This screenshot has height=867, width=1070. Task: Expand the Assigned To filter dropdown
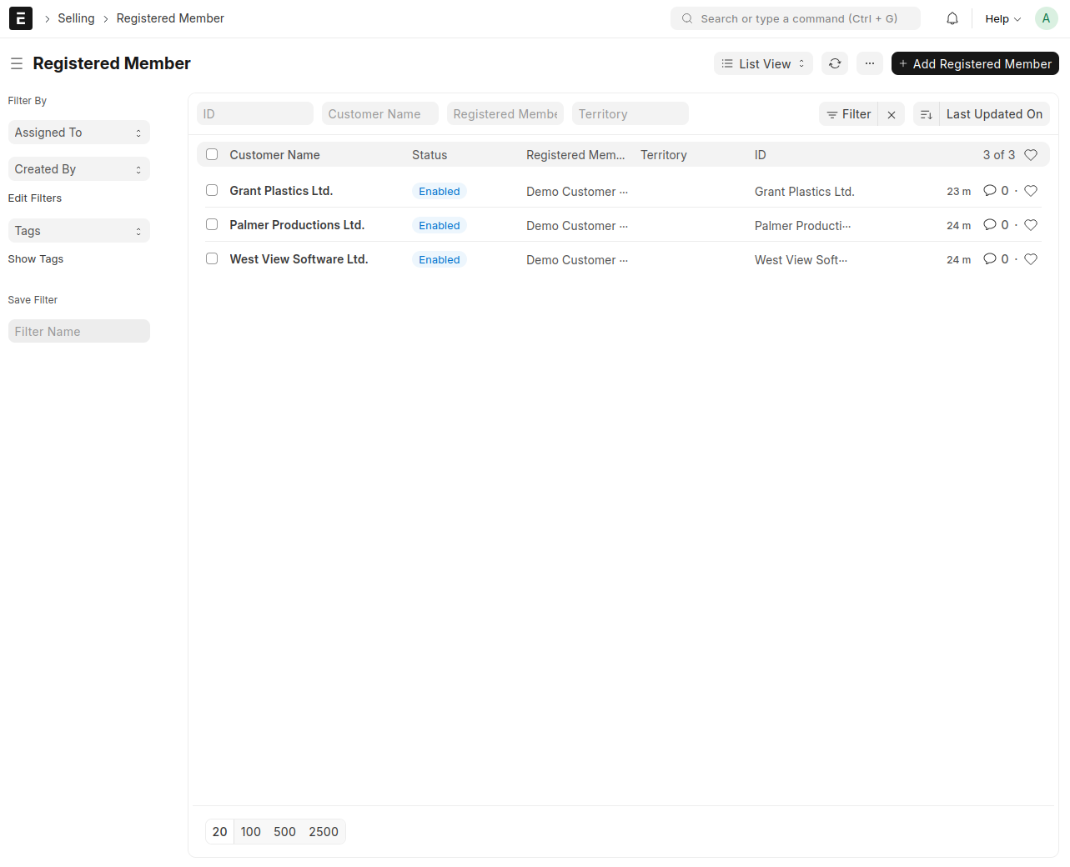coord(78,132)
